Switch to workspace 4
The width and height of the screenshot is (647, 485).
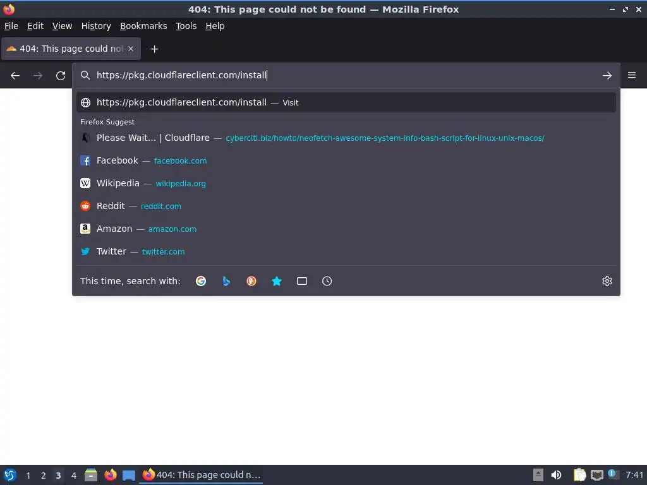pyautogui.click(x=74, y=476)
